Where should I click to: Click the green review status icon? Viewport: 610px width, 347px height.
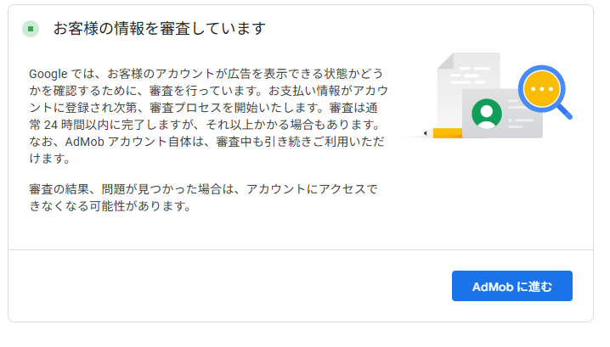31,30
